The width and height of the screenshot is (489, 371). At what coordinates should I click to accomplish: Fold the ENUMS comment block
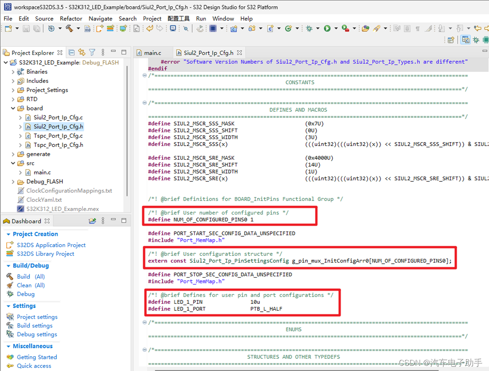click(144, 322)
